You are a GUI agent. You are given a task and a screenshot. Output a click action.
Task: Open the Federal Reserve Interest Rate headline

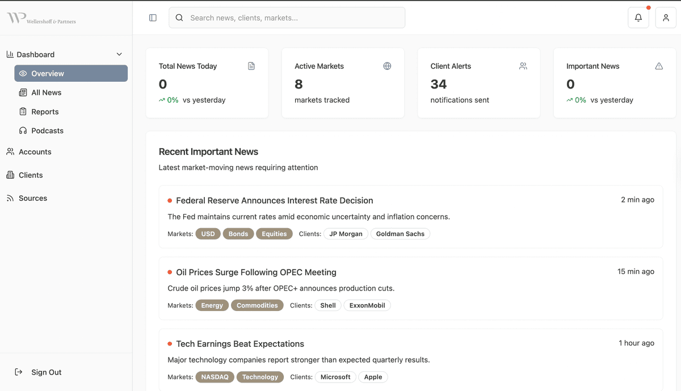coord(274,200)
